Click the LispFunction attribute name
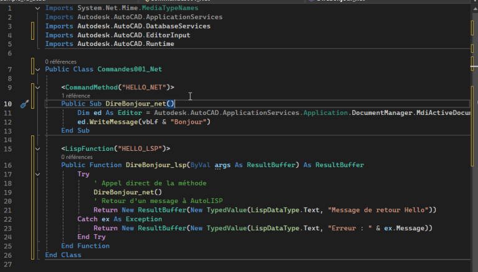The height and width of the screenshot is (272, 478). click(x=90, y=149)
